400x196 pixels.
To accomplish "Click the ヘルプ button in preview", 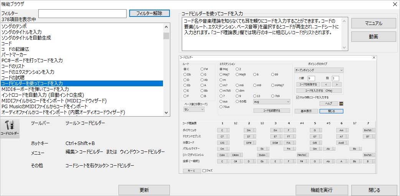I will pos(329,104).
